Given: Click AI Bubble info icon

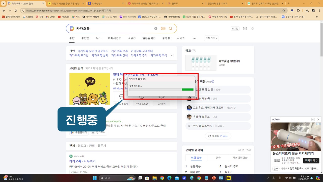Looking at the screenshot, I should click(213, 81).
